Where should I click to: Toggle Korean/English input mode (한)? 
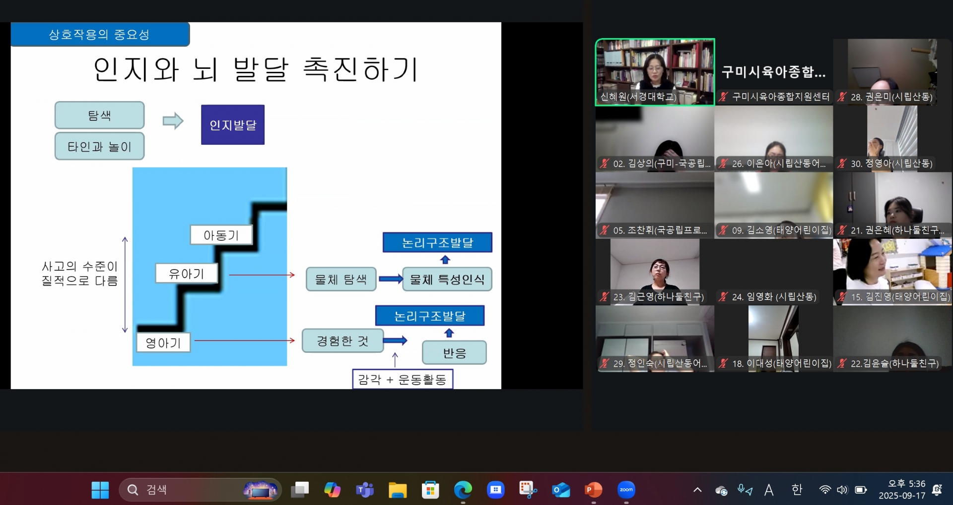(797, 490)
